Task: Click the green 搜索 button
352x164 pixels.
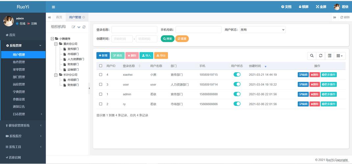Action: (x=167, y=39)
